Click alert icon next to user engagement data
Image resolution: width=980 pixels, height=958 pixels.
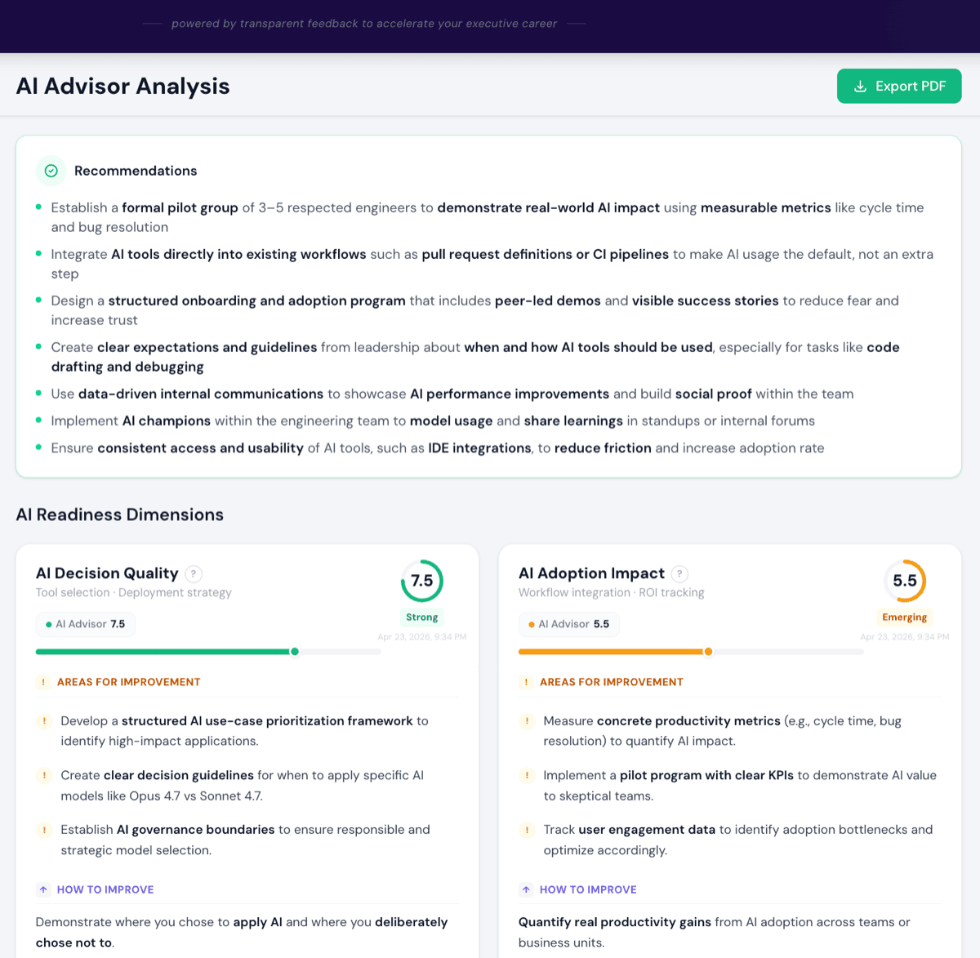click(527, 830)
